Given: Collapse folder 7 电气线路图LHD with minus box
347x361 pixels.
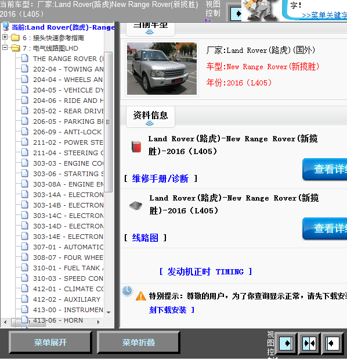Looking at the screenshot, I should pos(5,48).
